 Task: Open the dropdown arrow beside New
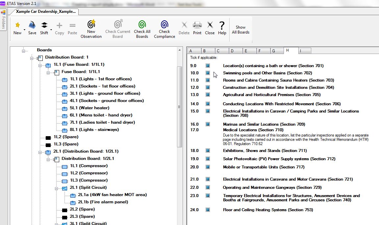pos(24,30)
